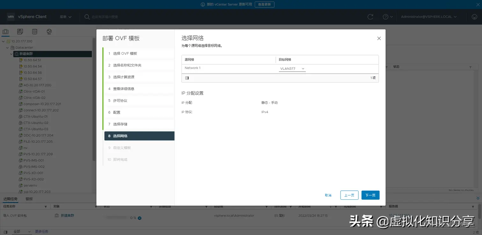482x235 pixels.
Task: Open the Networking inventory icon
Action: pyautogui.click(x=49, y=31)
